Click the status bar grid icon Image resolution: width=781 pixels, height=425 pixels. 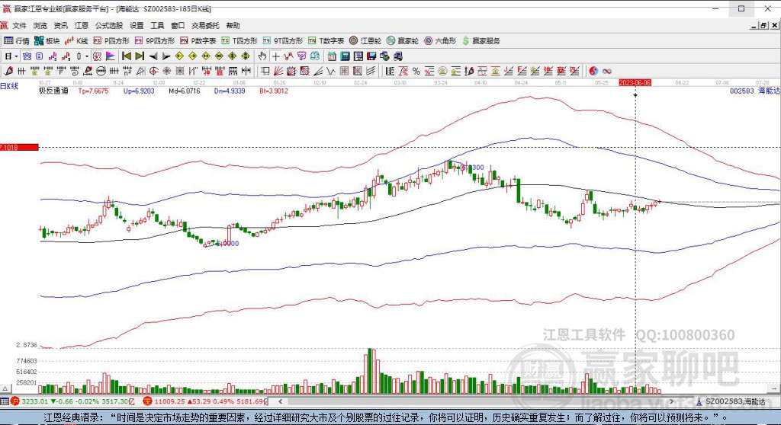(x=5, y=401)
